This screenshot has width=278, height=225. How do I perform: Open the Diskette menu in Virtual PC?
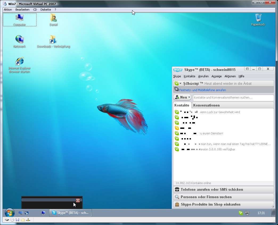46,10
